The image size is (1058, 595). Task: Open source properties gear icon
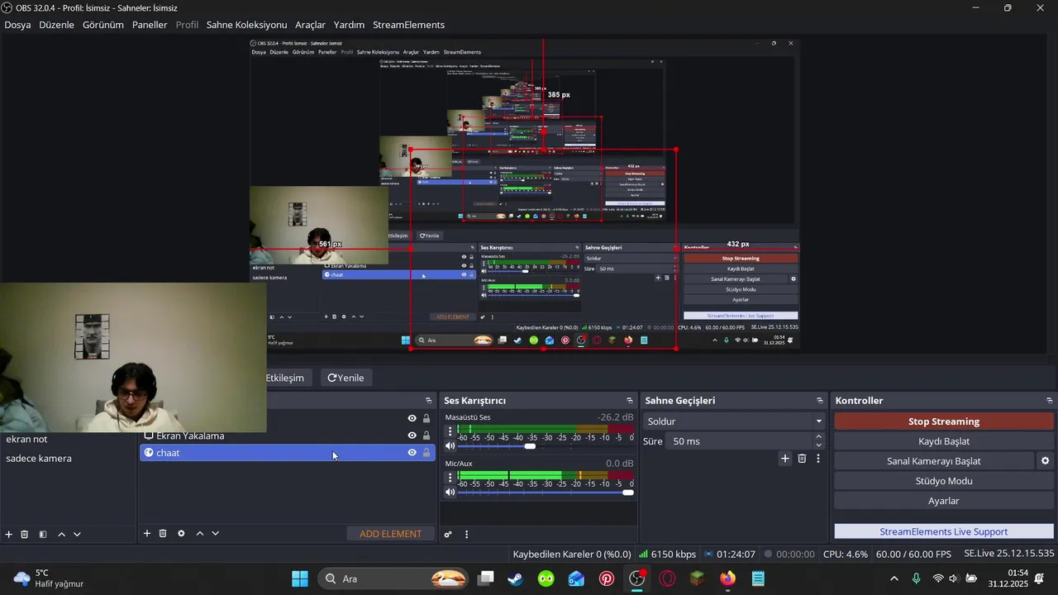(181, 534)
